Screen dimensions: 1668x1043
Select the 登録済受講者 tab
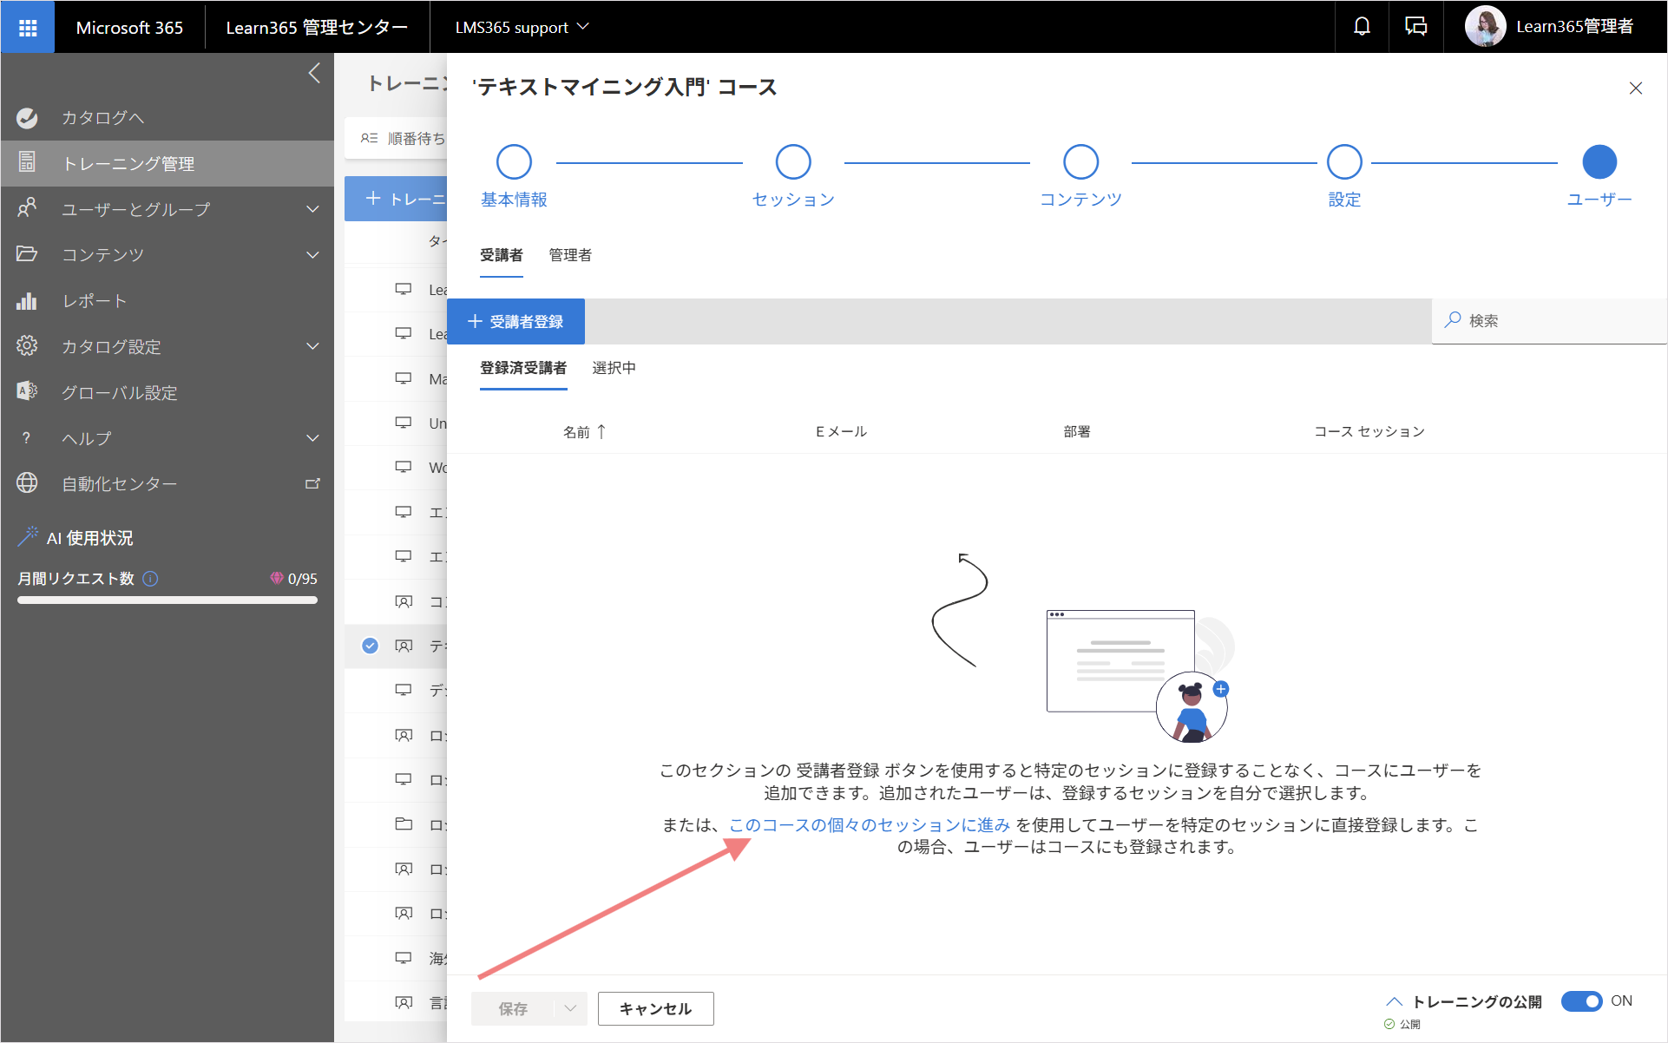coord(523,368)
